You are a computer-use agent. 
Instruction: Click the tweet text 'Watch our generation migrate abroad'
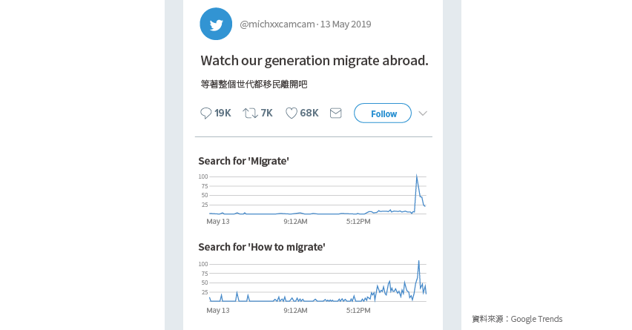point(315,61)
